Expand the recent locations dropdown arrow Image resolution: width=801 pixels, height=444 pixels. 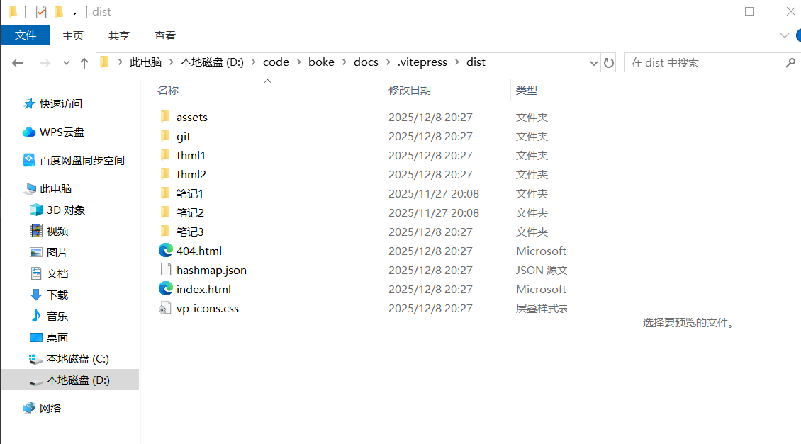66,62
